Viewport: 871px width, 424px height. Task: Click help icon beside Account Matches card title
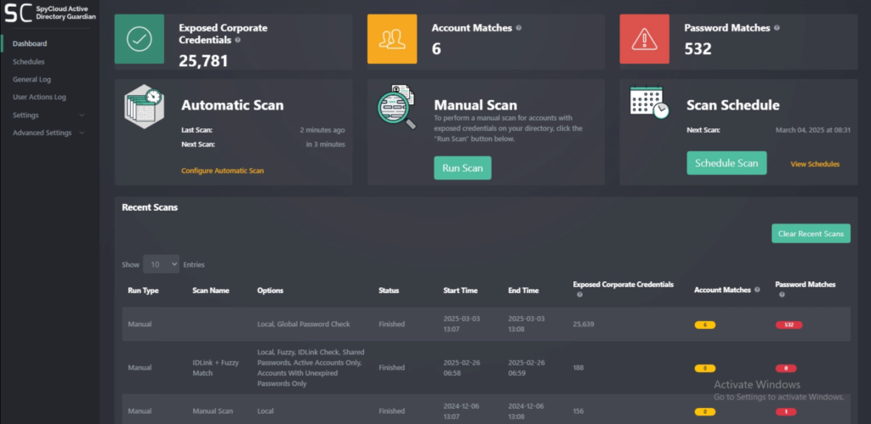tap(519, 28)
